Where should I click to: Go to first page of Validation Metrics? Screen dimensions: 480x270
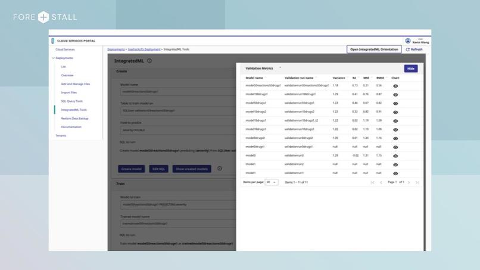tap(373, 182)
